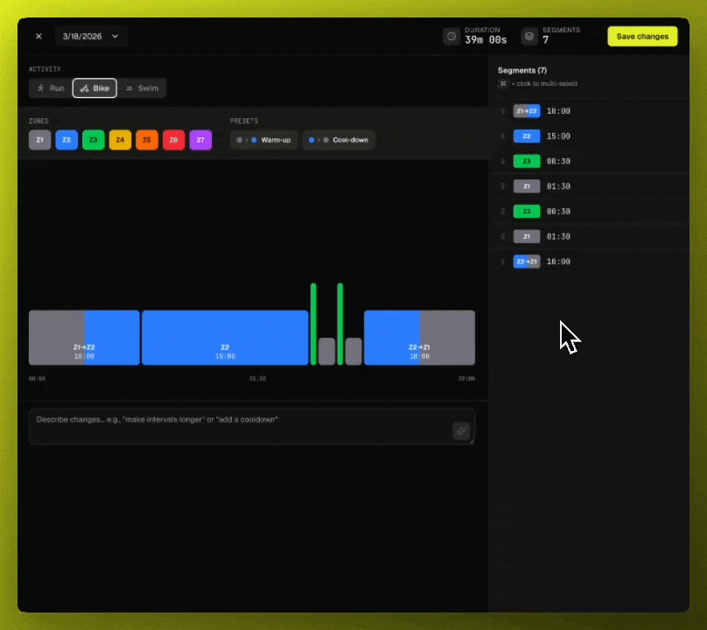The image size is (707, 630).
Task: Click the bike icon on the Bike button
Action: [x=82, y=87]
